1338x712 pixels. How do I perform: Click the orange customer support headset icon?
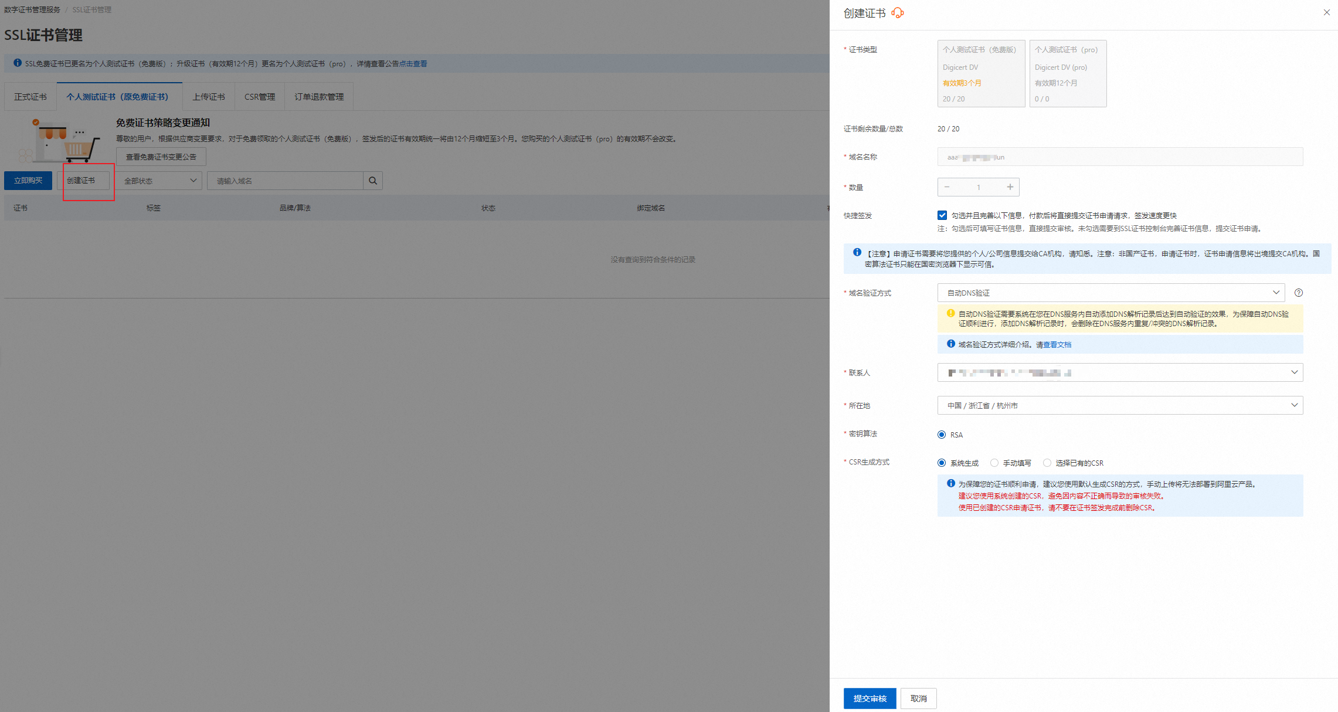click(x=897, y=13)
